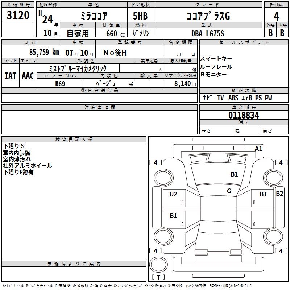This screenshot has width=290, height=290.
Task: Click inspector note 社外アルミホイール
Action: click(28, 166)
